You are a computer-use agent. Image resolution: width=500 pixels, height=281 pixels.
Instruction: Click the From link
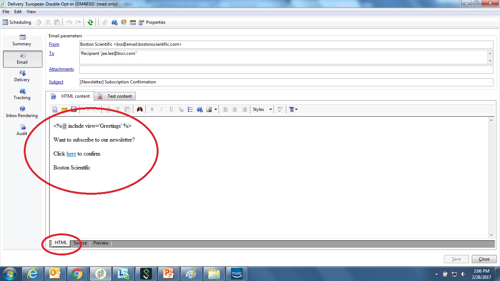click(x=54, y=44)
